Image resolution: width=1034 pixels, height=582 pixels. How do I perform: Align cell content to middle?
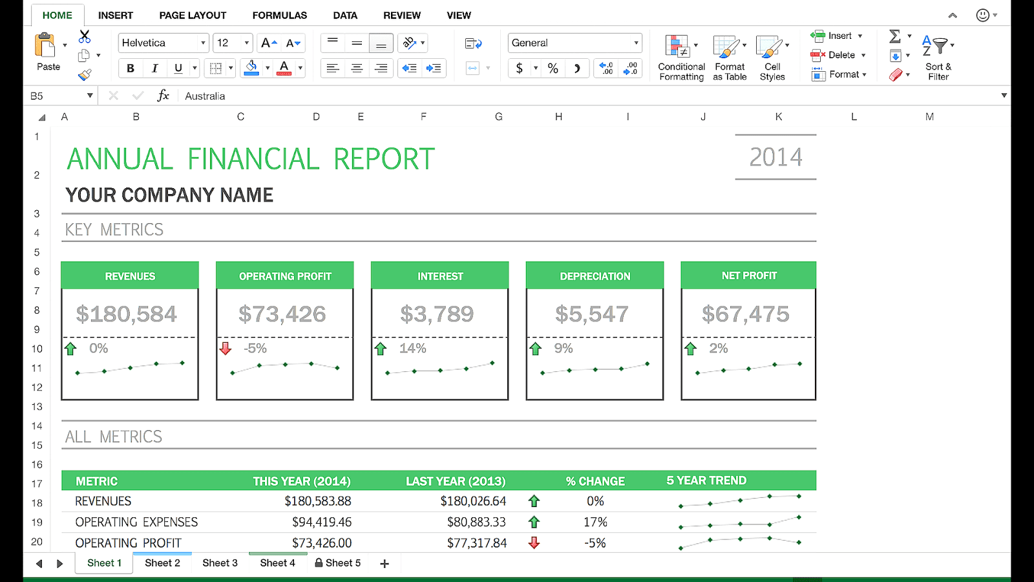(357, 43)
